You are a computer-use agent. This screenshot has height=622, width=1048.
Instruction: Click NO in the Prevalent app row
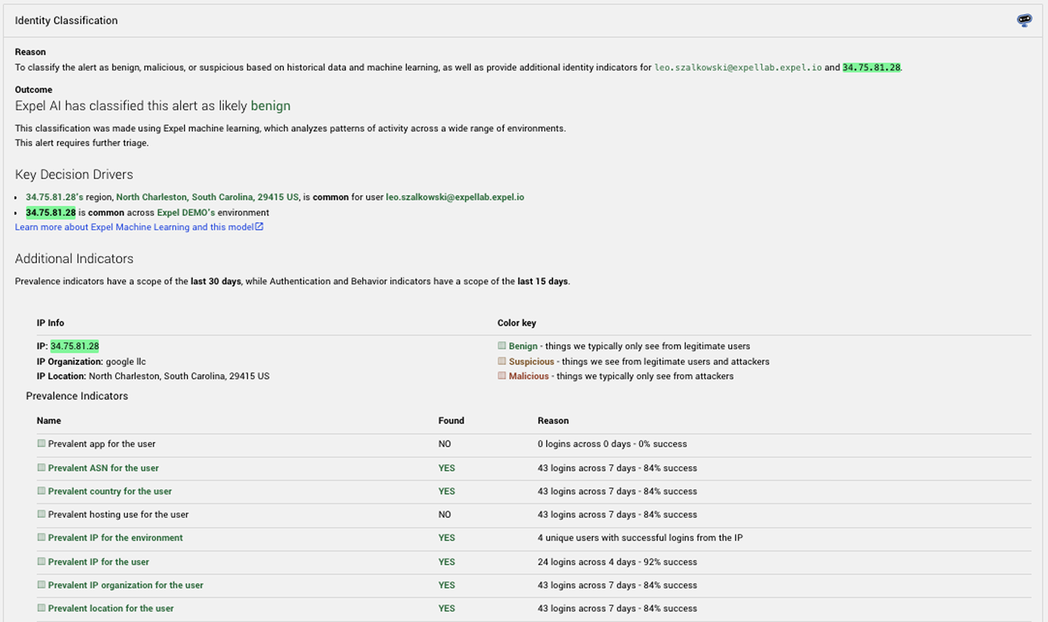445,444
